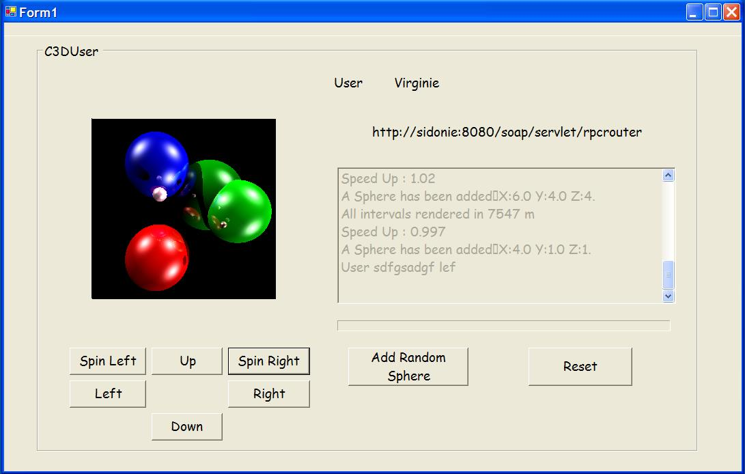745x474 pixels.
Task: Click the User label
Action: 348,83
